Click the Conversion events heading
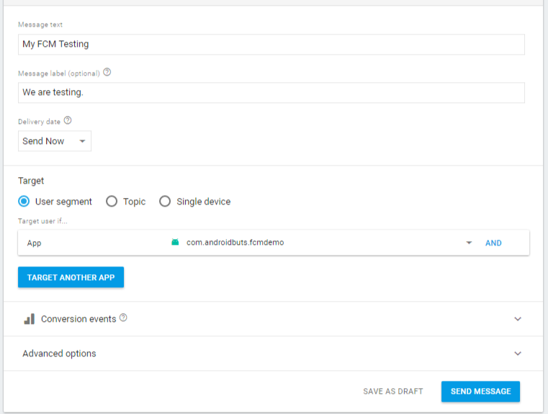The height and width of the screenshot is (414, 548). point(78,319)
